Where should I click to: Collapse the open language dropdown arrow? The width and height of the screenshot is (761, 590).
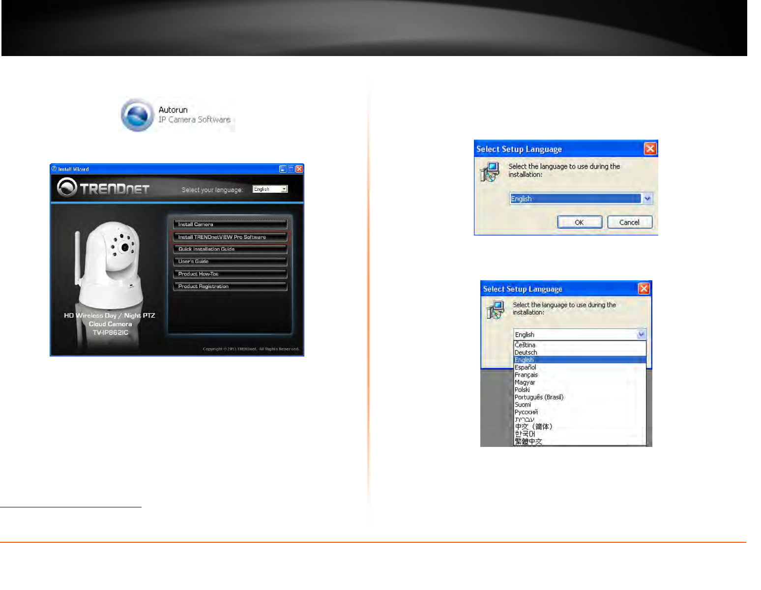[641, 334]
